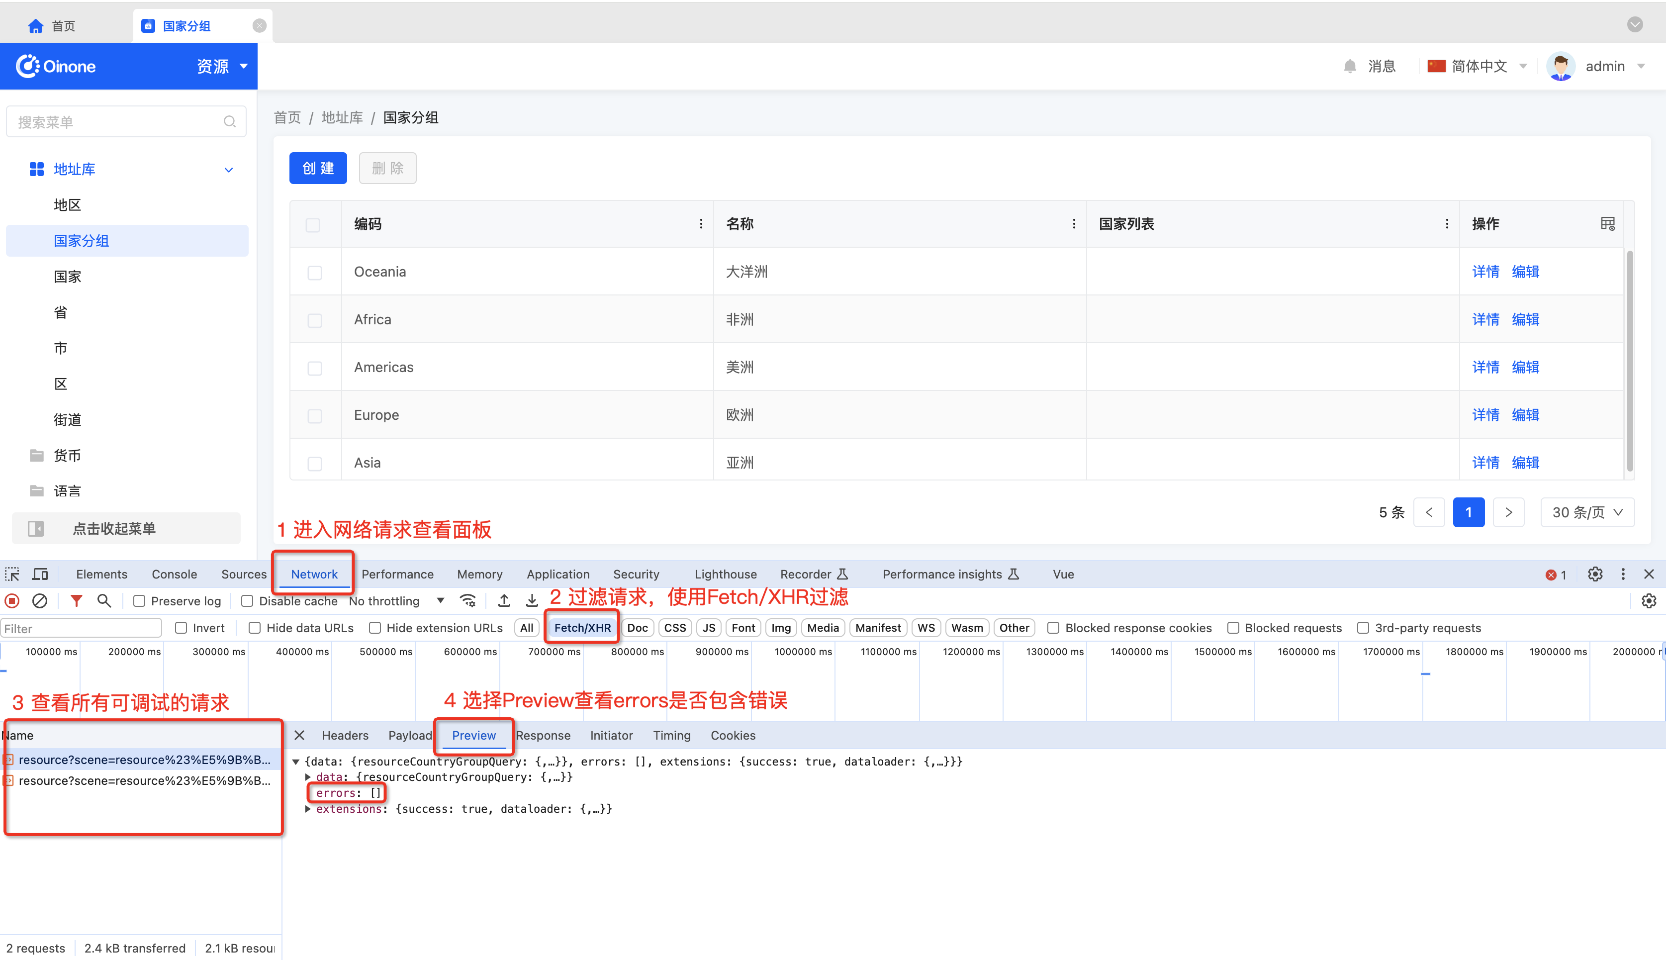The width and height of the screenshot is (1666, 960).
Task: Toggle the device toolbar icon
Action: click(40, 575)
